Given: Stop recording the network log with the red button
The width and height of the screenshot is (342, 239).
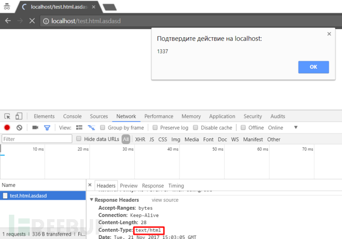Looking at the screenshot, I should (7, 127).
